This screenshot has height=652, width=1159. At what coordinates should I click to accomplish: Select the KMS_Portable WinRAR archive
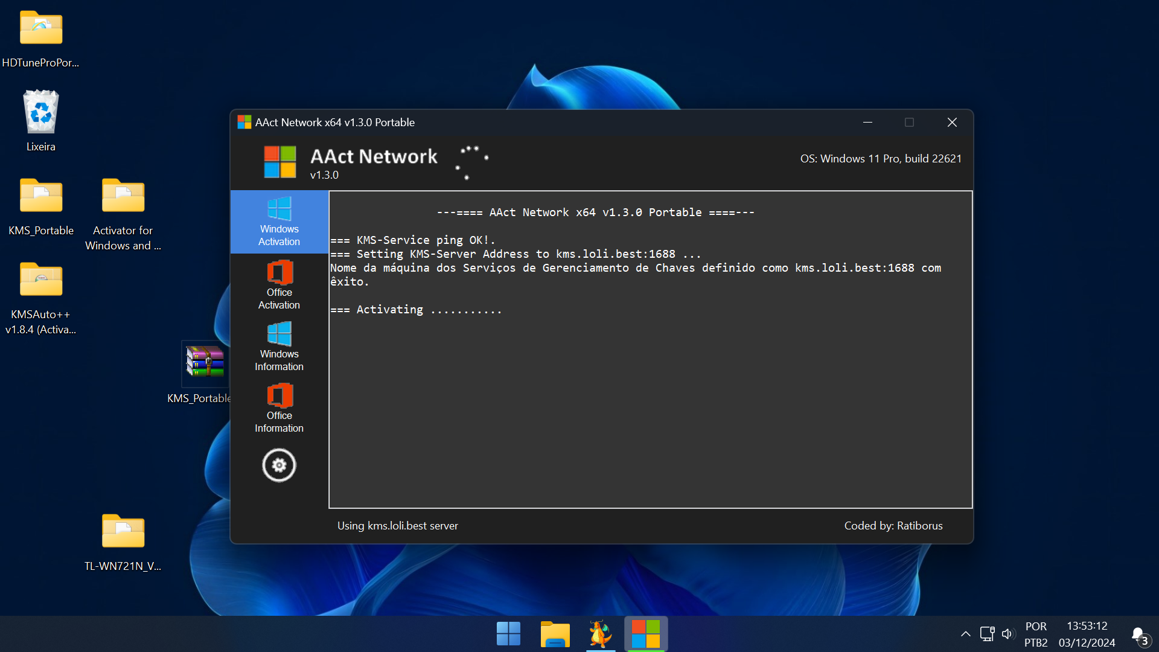pyautogui.click(x=205, y=362)
